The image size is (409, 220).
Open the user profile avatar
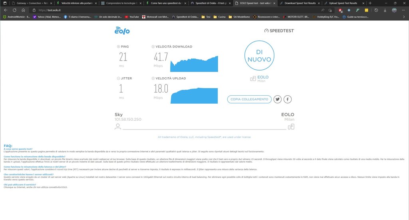(394, 10)
